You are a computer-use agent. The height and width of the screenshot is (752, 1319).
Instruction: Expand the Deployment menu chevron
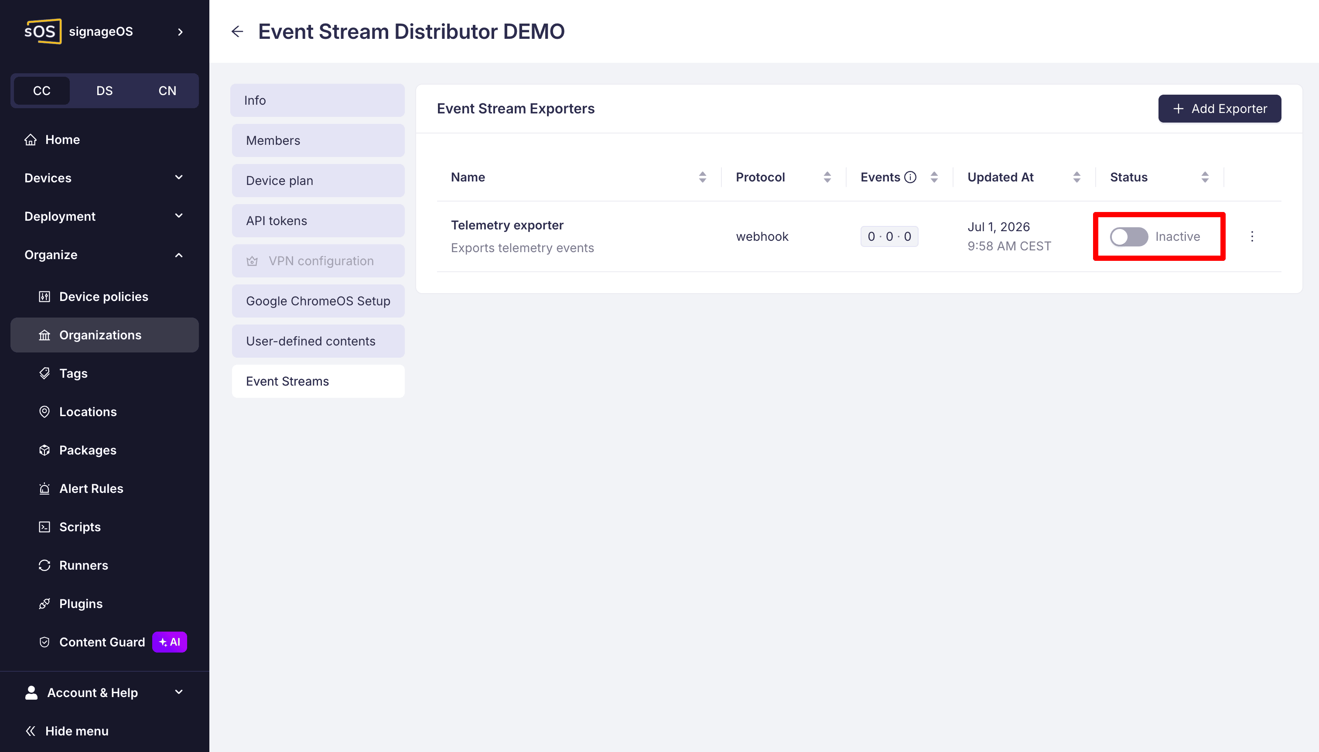click(x=179, y=216)
